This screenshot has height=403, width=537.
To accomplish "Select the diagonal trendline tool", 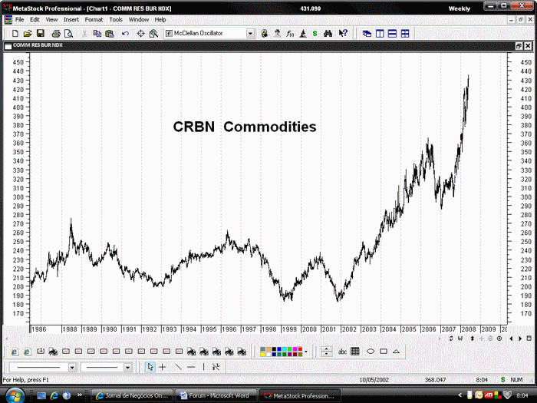I will pyautogui.click(x=178, y=367).
